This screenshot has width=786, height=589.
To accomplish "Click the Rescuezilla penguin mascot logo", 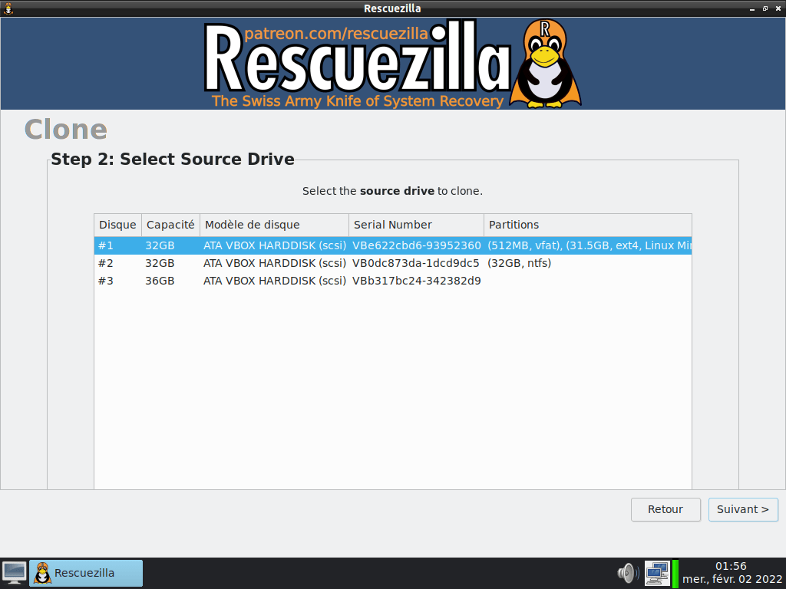I will pyautogui.click(x=546, y=64).
